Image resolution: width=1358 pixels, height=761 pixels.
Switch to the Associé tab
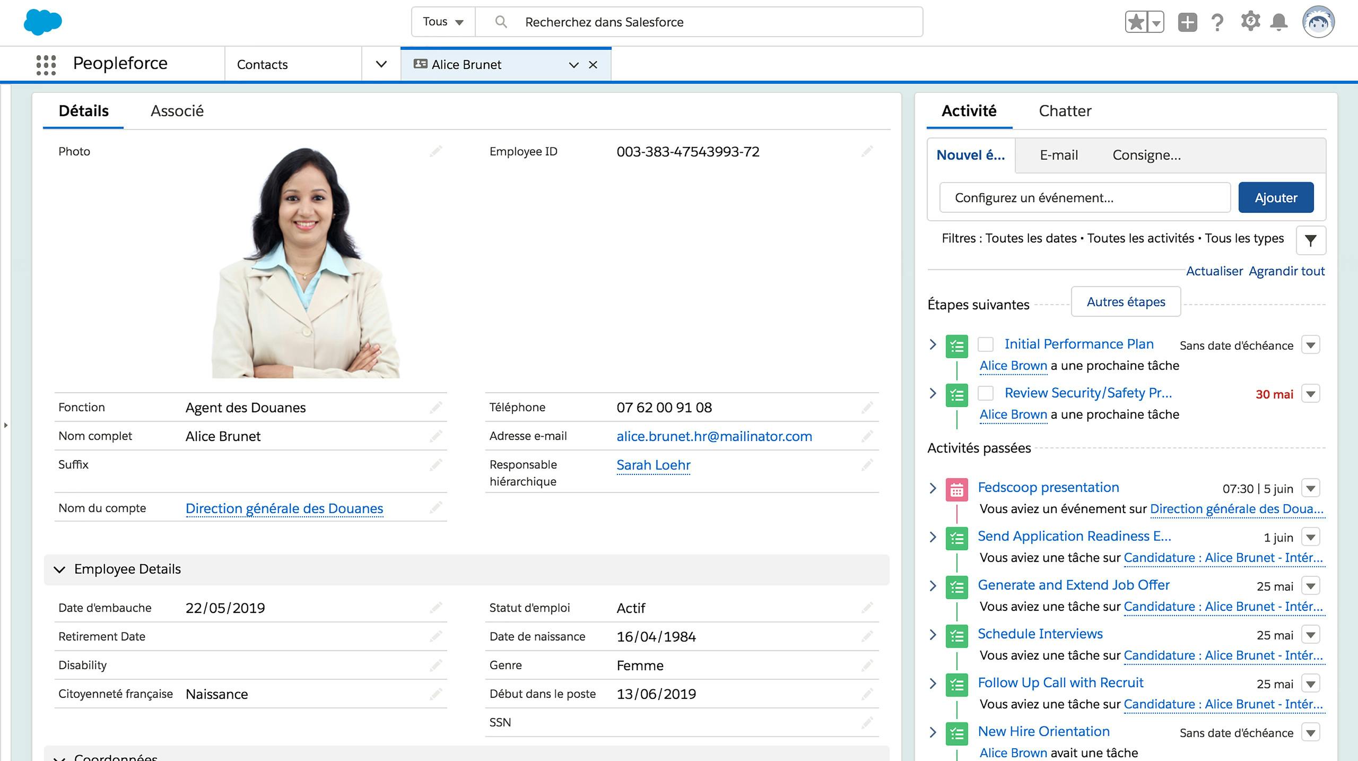177,111
